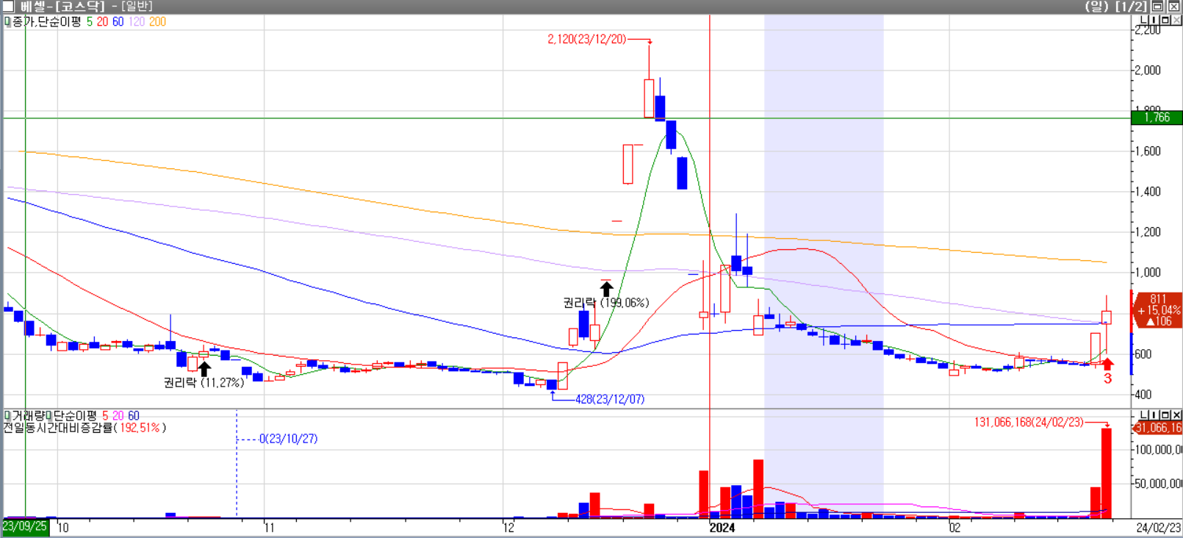Click the 베셀-[코스닥] title text

point(62,7)
